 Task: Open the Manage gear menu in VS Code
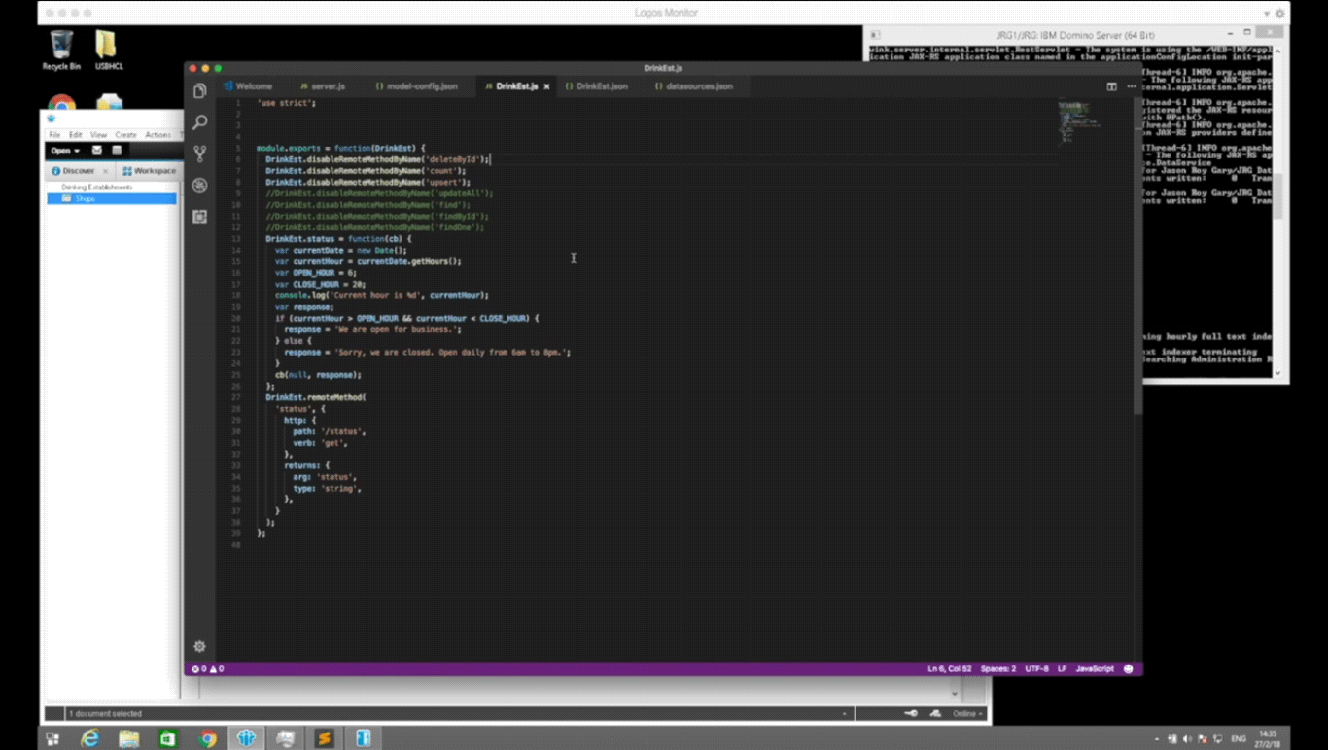(x=199, y=646)
